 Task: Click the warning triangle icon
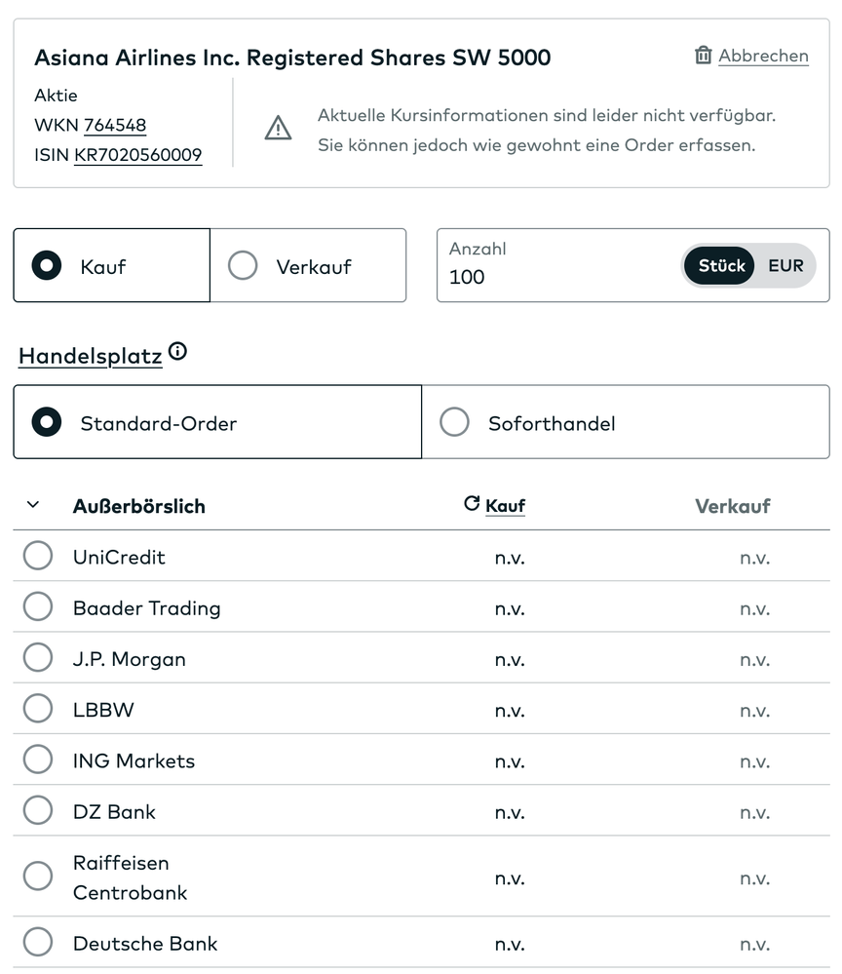tap(279, 128)
